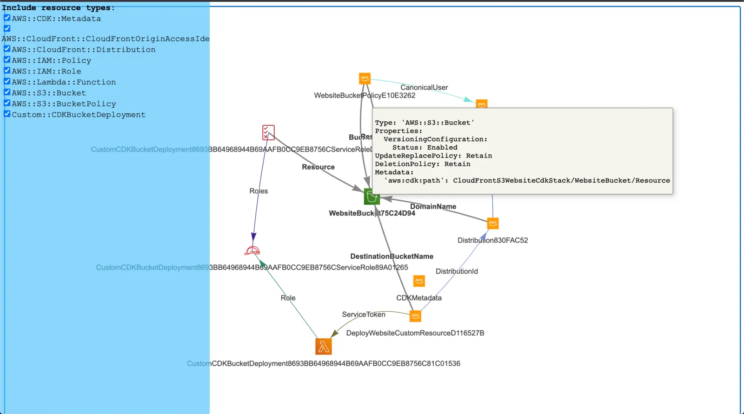The height and width of the screenshot is (414, 744).
Task: Click the DistributionId edge label
Action: [457, 271]
